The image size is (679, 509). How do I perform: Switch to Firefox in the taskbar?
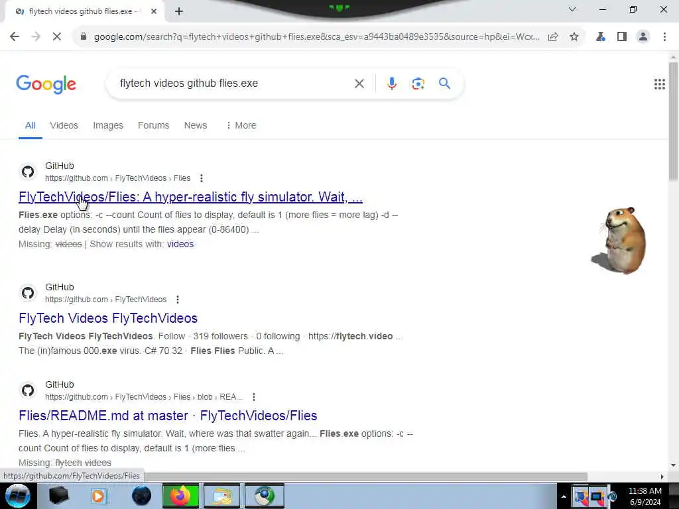180,496
